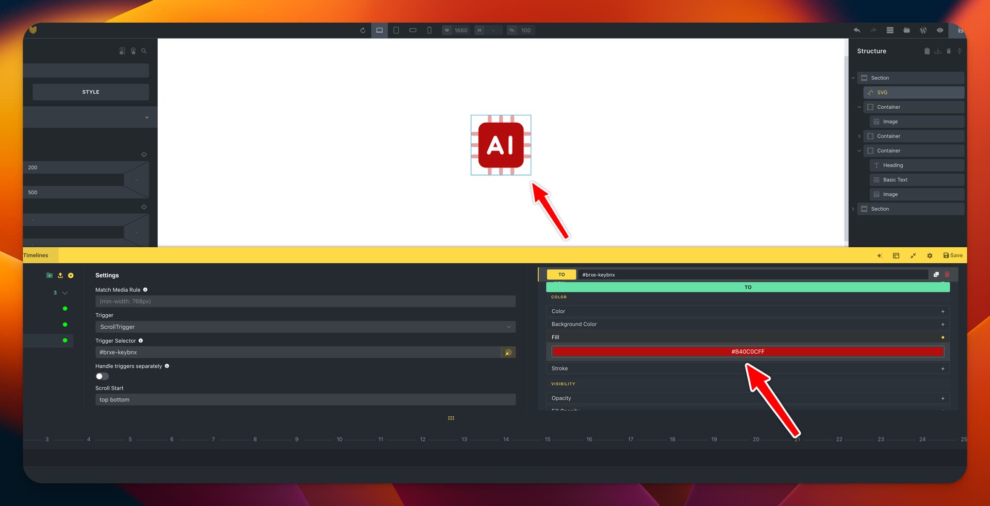
Task: Open the Trigger ScrollTrigger dropdown
Action: pos(305,327)
